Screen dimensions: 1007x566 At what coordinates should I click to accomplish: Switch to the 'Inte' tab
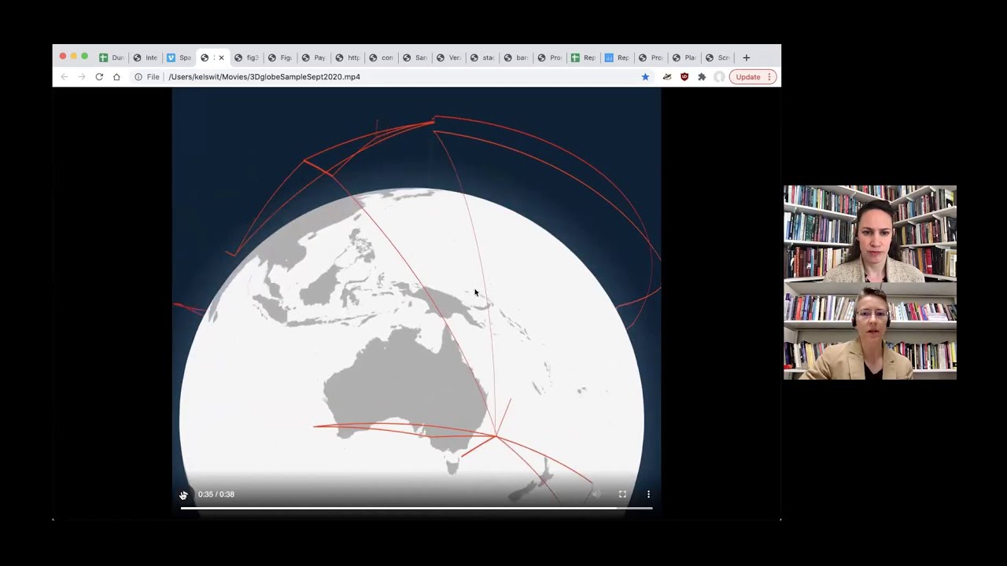(146, 57)
